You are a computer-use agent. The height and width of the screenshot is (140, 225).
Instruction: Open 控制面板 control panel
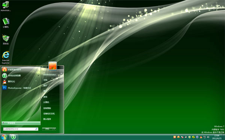[47, 108]
